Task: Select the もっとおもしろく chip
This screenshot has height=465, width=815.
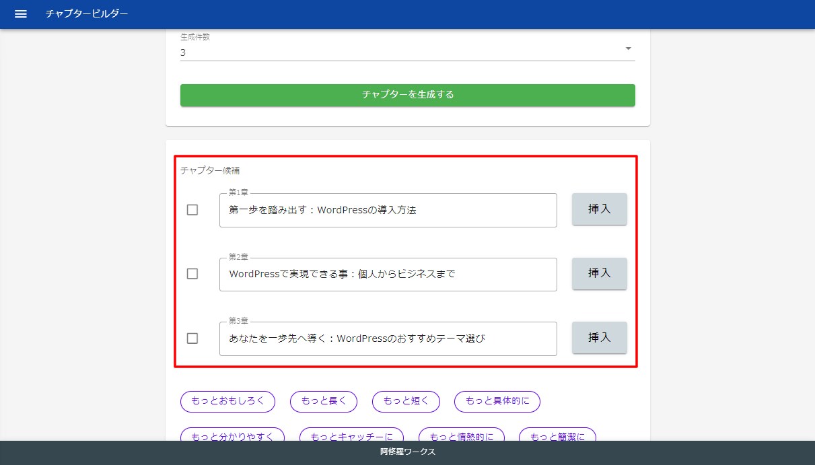Action: coord(227,402)
